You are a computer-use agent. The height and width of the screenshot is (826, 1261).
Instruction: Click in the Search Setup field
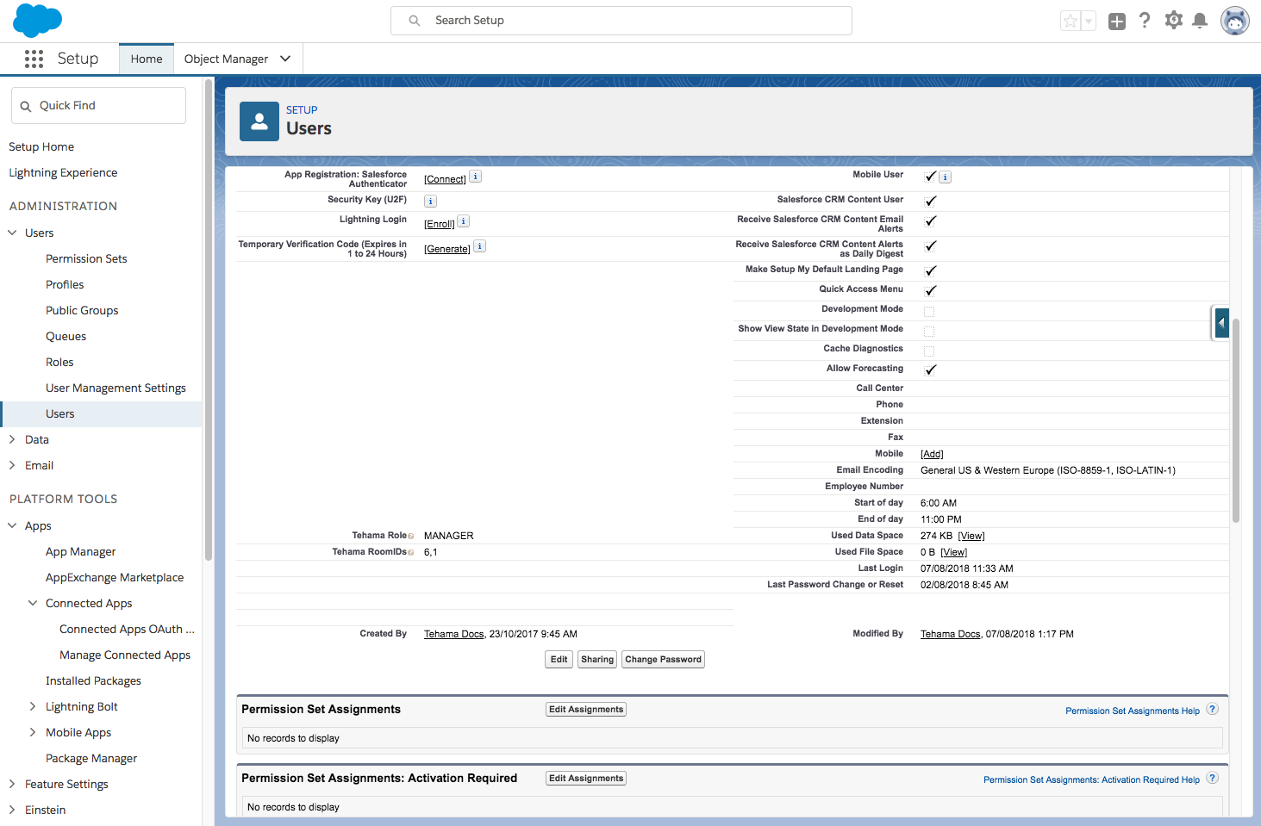(x=621, y=21)
